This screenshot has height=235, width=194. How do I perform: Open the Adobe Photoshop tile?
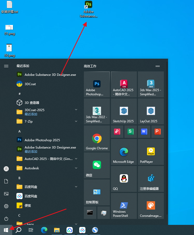pos(97,84)
